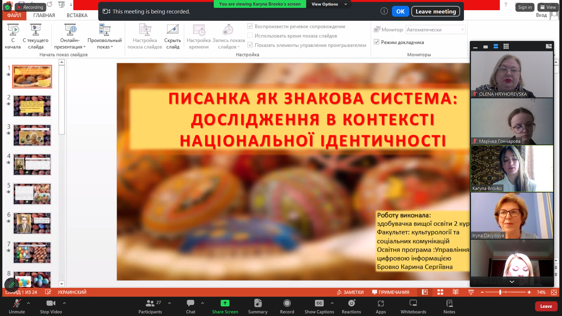Switch video panel to gallery grid view
This screenshot has width=562, height=316.
pyautogui.click(x=506, y=47)
